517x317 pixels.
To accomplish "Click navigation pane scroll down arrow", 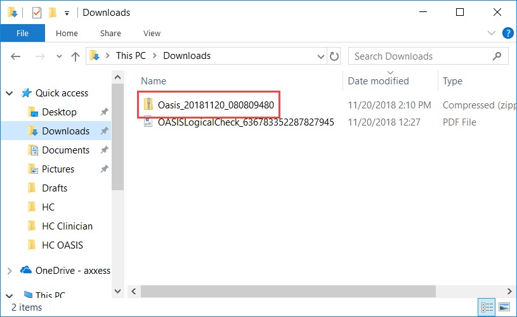I will 118,291.
